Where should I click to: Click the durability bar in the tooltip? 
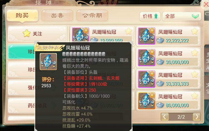tap(84, 54)
